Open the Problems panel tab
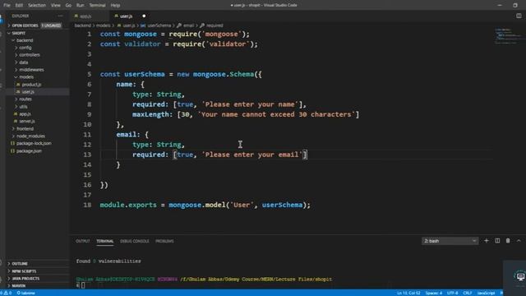 click(x=164, y=241)
